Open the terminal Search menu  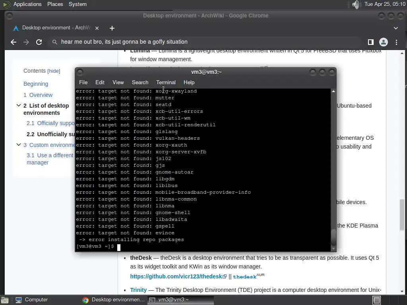(x=140, y=82)
